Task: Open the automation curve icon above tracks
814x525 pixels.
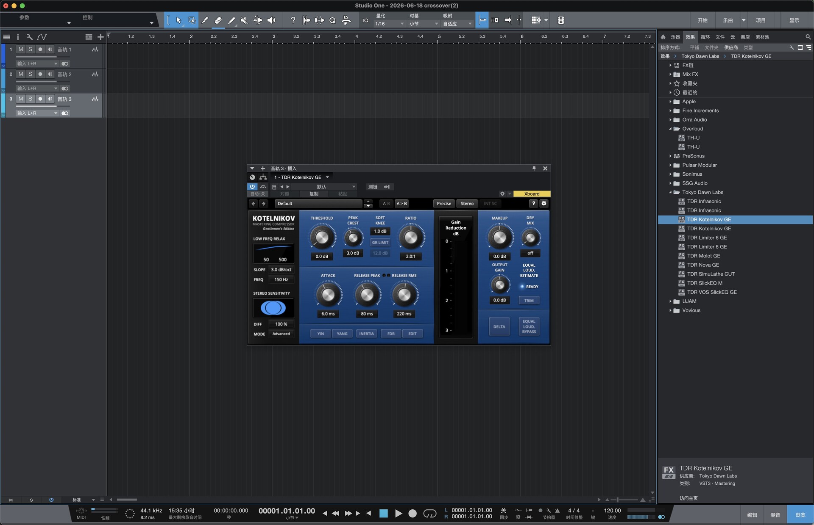Action: point(42,37)
